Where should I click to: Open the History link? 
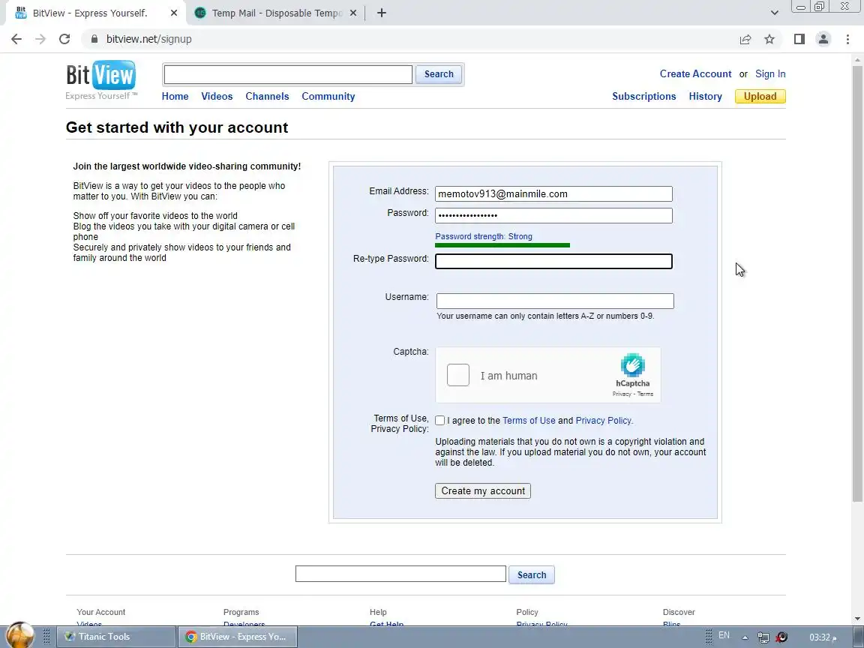[x=705, y=97]
